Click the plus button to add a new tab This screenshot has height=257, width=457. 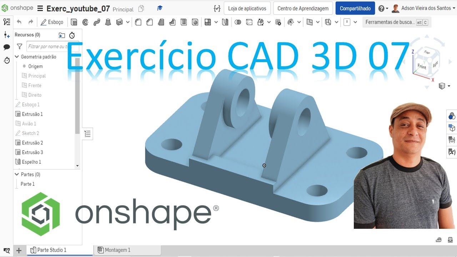19,250
